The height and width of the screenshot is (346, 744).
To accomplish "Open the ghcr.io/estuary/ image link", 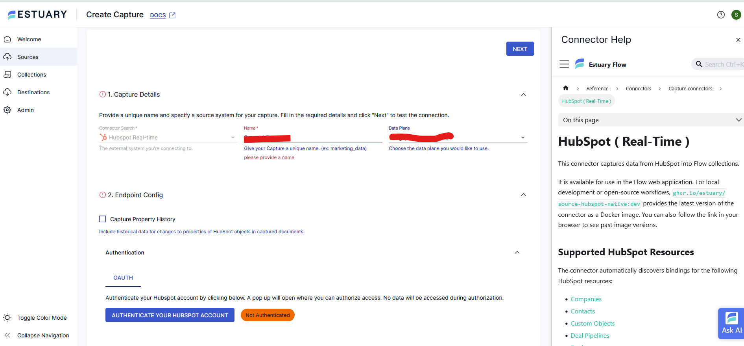I will 699,193.
